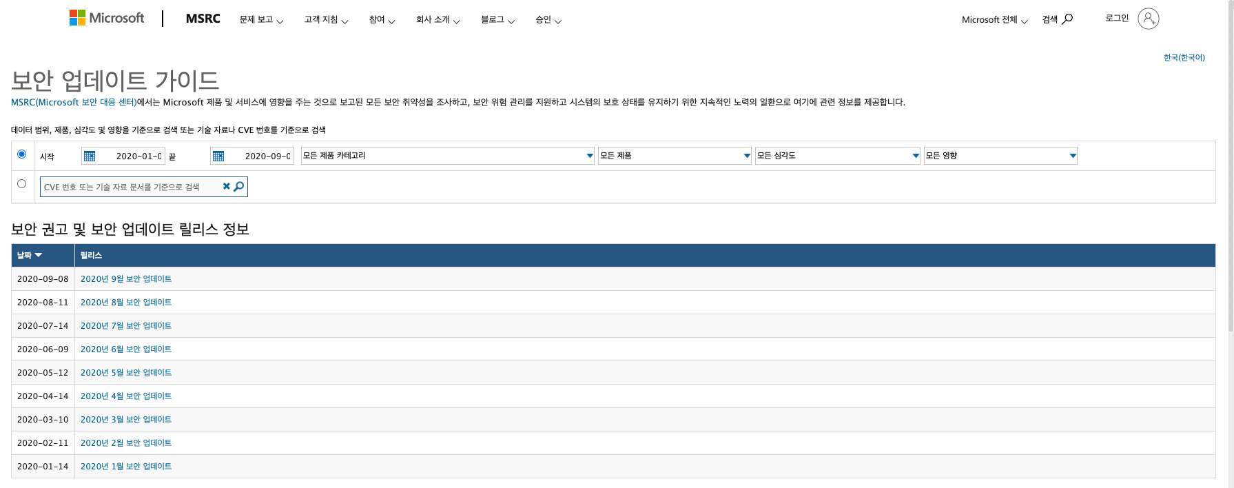Open the 모든 제품 dropdown
1234x488 pixels.
[x=675, y=156]
